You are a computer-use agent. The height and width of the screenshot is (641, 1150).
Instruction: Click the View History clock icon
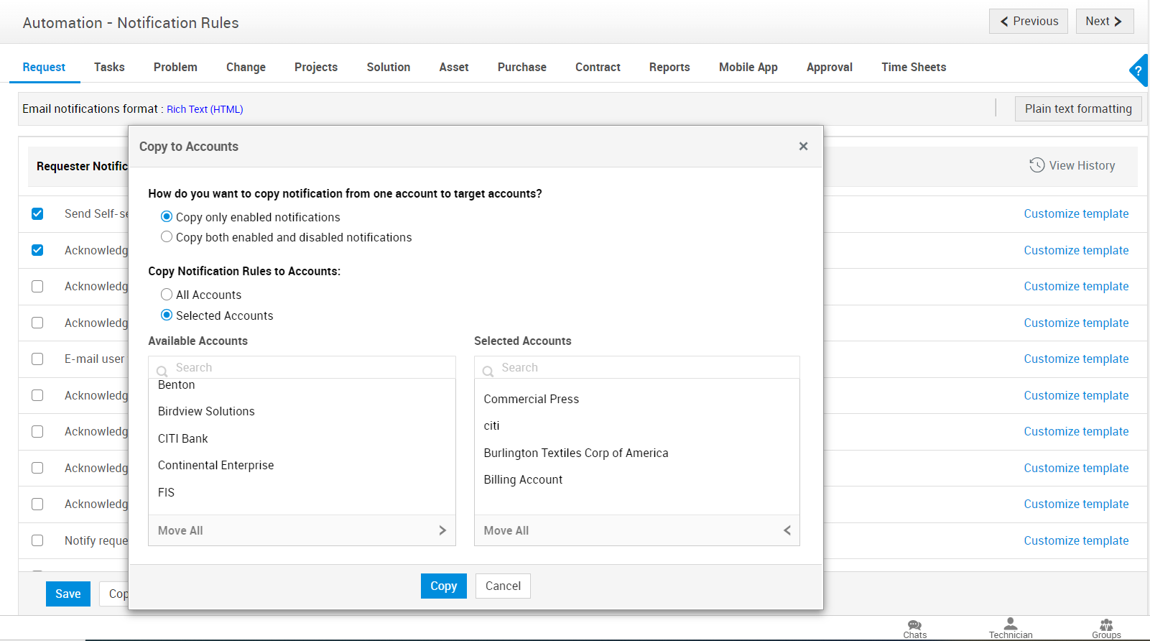pos(1037,165)
